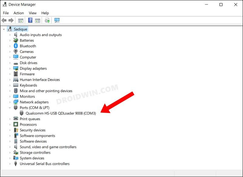243x177 pixels.
Task: Collapse the Ports (COM & LPT) node
Action: 10,108
